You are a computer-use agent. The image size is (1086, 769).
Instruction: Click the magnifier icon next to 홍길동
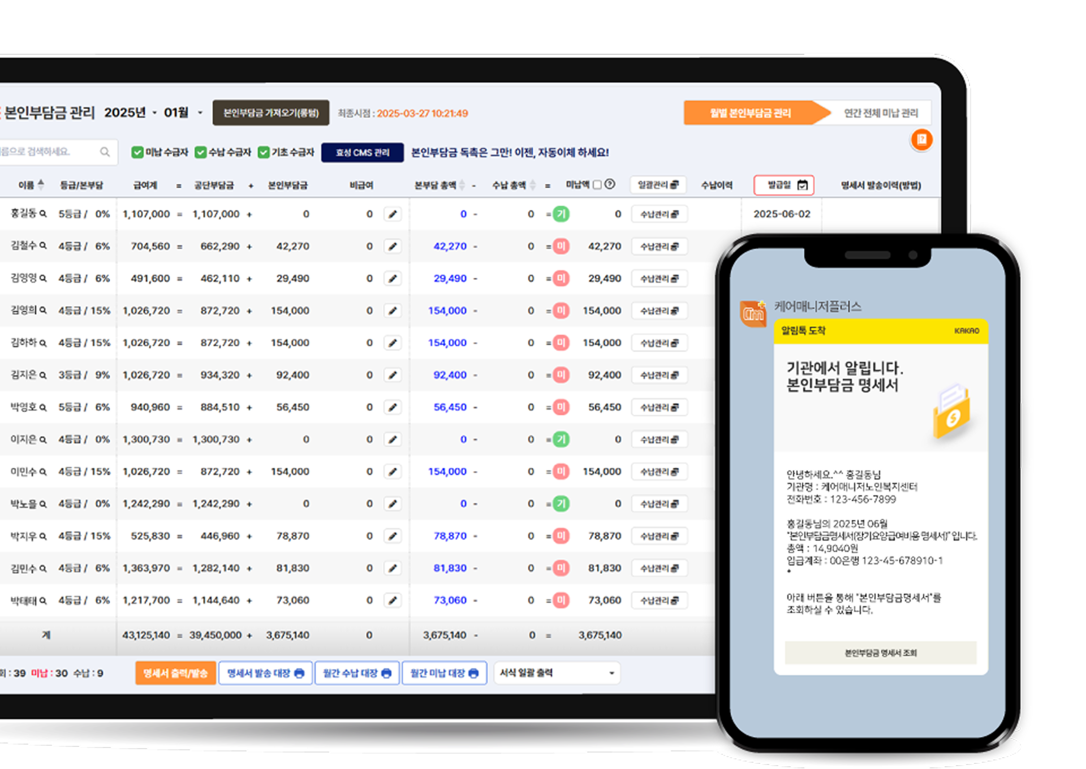[x=43, y=214]
